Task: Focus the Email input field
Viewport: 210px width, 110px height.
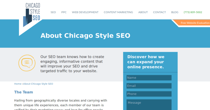Action: (149, 86)
